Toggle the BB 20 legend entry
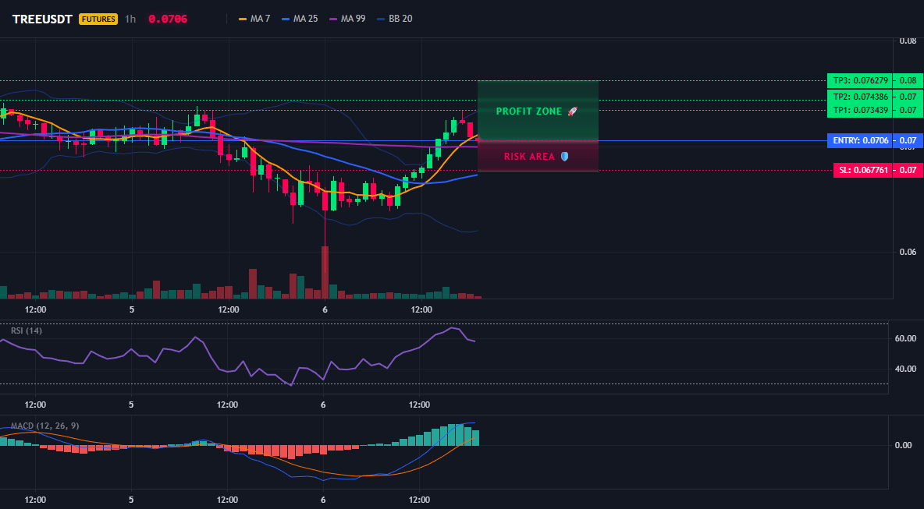 click(x=395, y=19)
